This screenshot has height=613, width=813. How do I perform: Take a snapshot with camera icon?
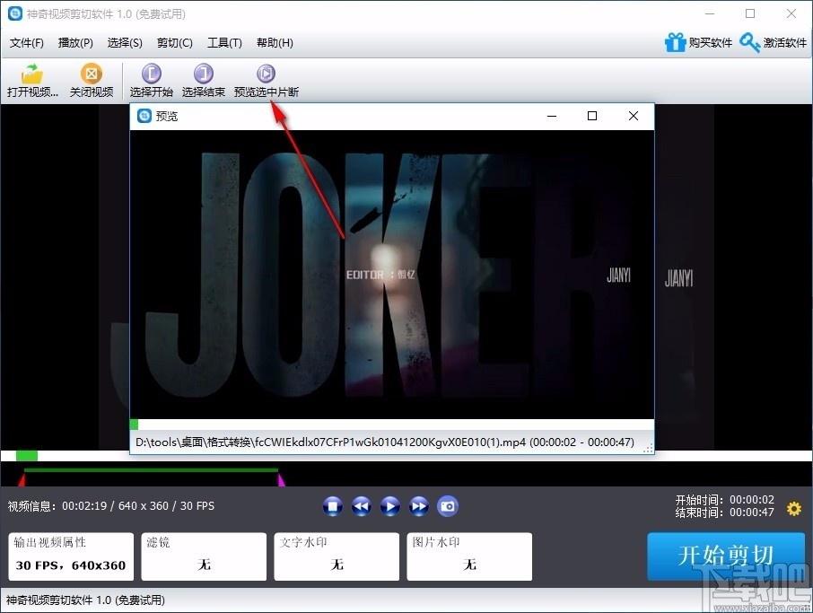click(x=448, y=506)
